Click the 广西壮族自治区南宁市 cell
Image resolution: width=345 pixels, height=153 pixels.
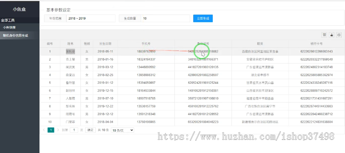(260, 106)
